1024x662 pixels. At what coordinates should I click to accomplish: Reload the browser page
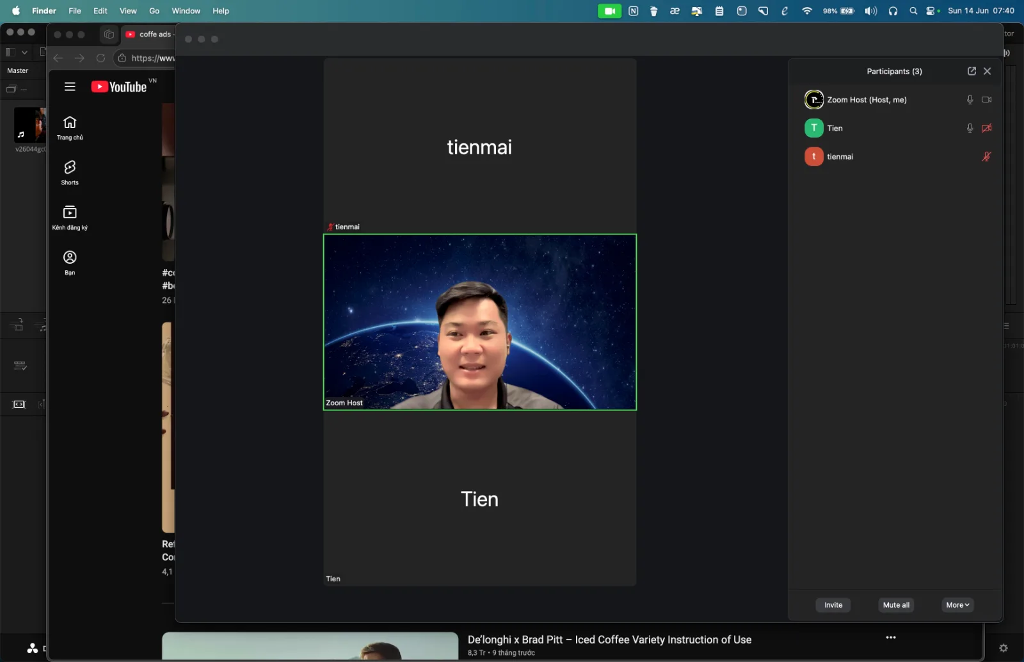[x=100, y=58]
